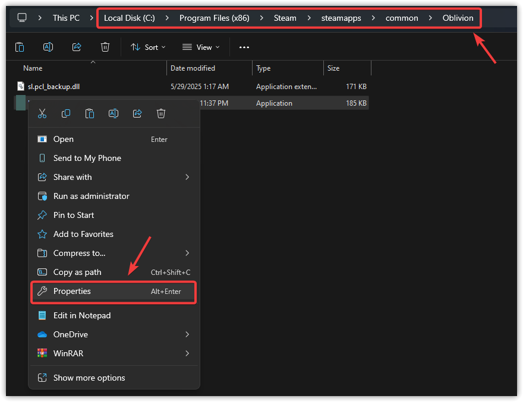Image resolution: width=523 pixels, height=402 pixels.
Task: Click the Copy icon in context menu
Action: tap(66, 113)
